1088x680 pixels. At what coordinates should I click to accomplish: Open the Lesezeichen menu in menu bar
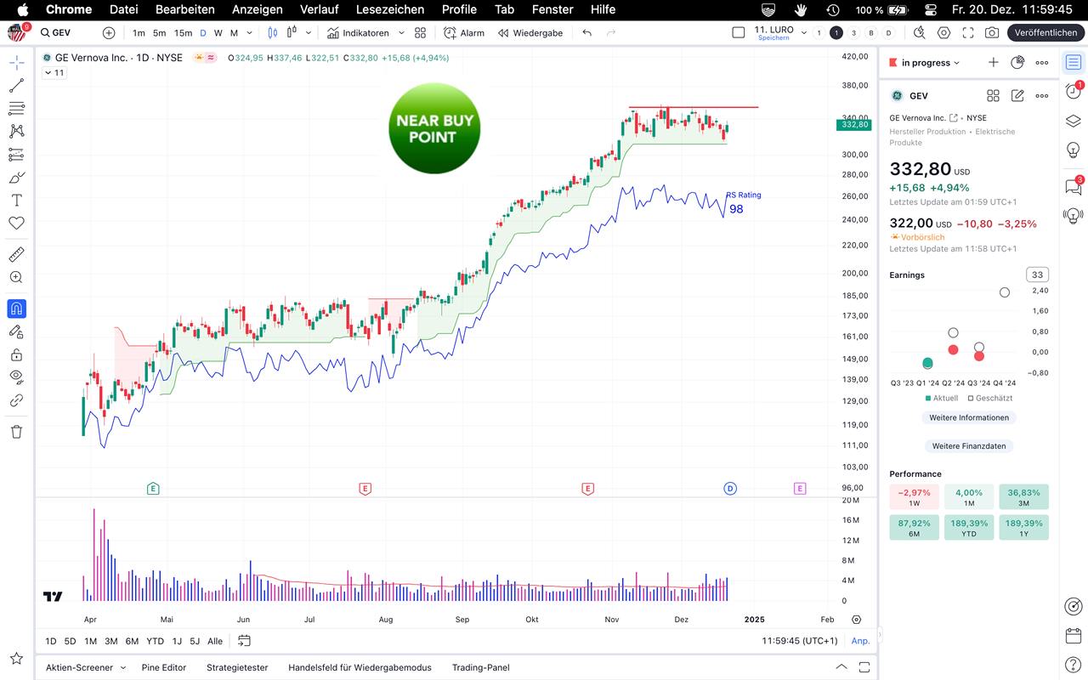(390, 9)
